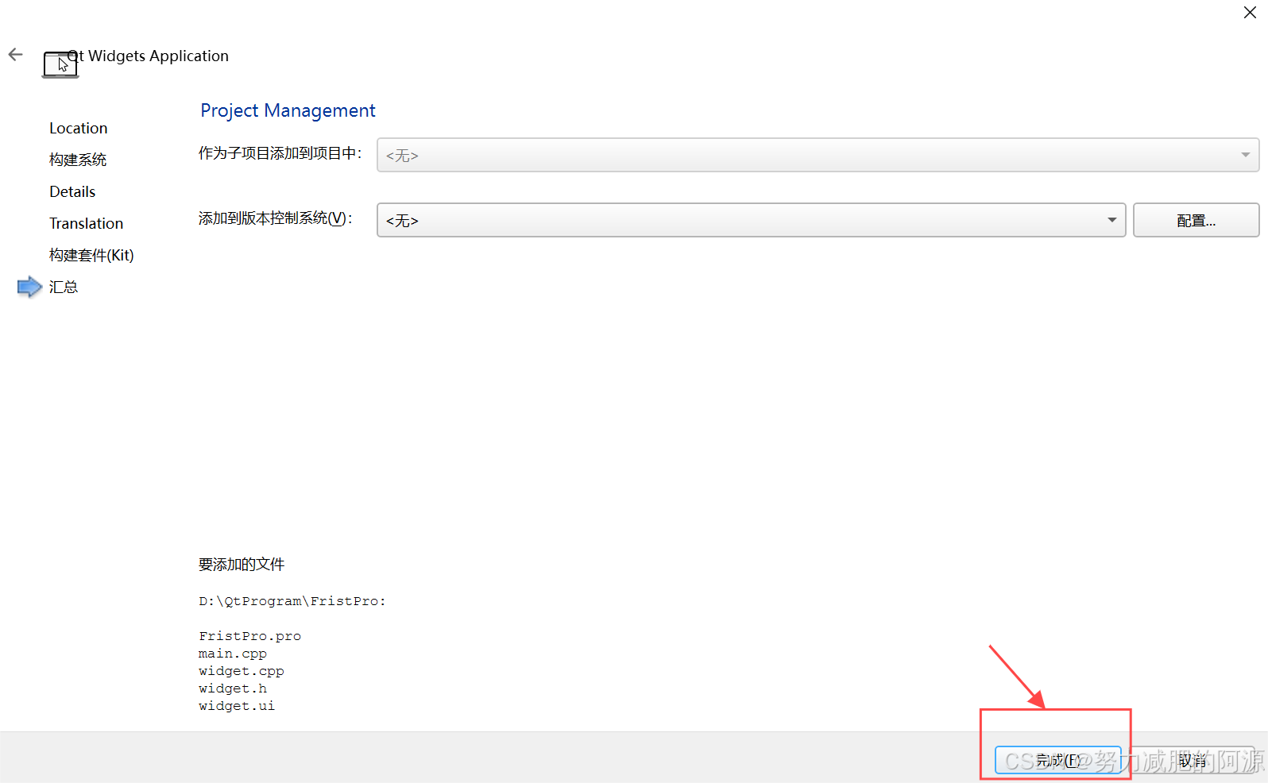Click the widget.cpp file name
Screen dimensions: 1268x783
242,671
